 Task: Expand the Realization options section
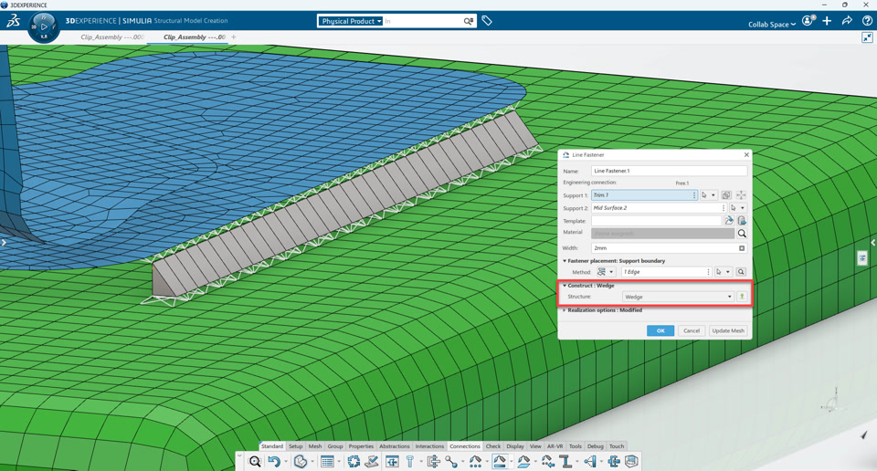(x=602, y=310)
